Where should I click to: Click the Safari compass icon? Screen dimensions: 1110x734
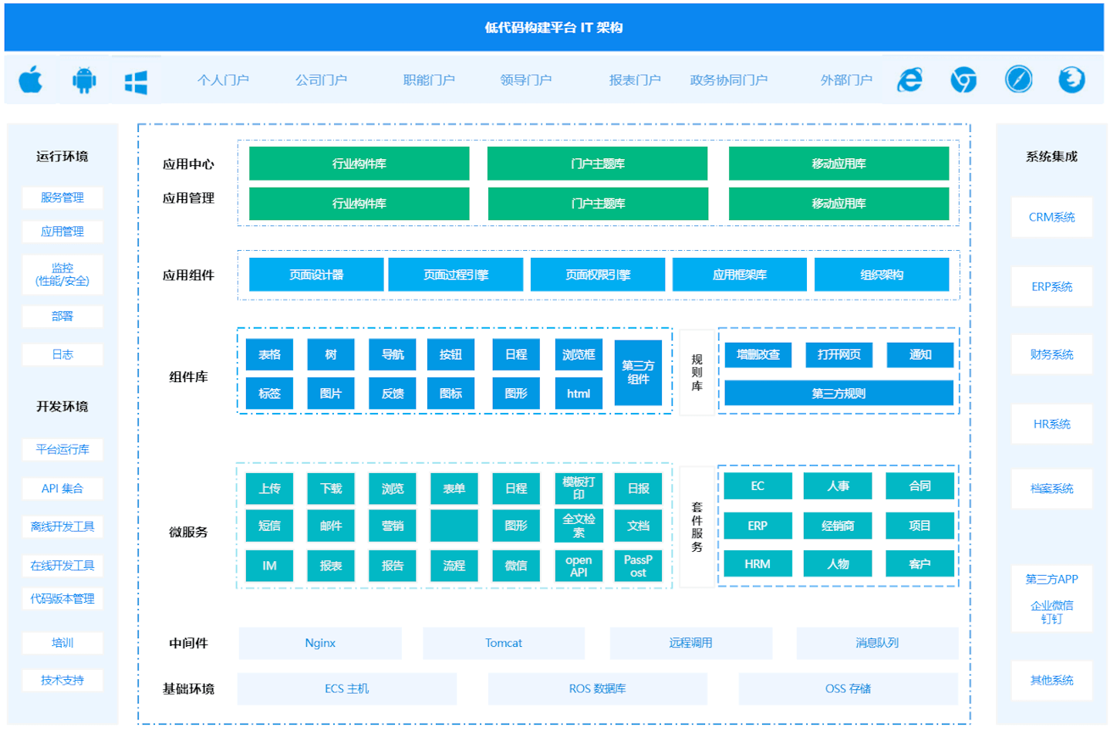click(1018, 79)
